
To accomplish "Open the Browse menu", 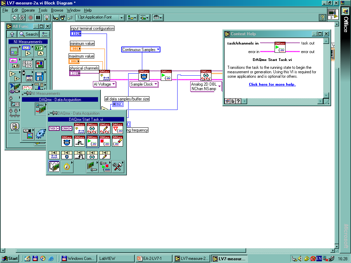I will pos(57,10).
